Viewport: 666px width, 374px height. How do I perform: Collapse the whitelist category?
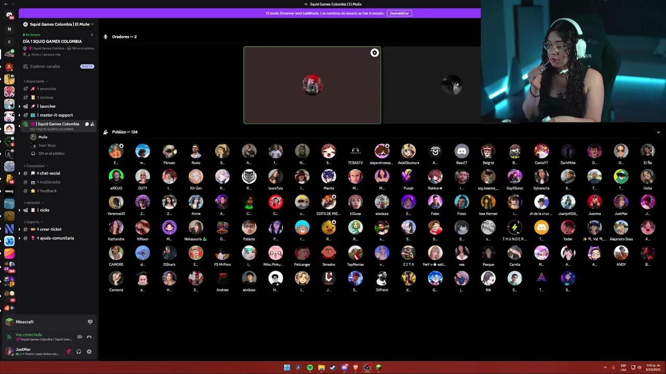(34, 203)
